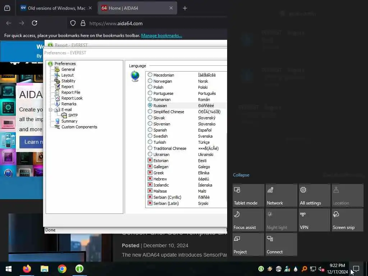Click the Maltese language row
368x276 pixels.
click(186, 191)
